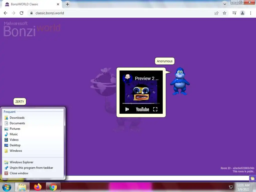Click the Anonymous name tag
Image resolution: width=256 pixels, height=192 pixels.
click(x=164, y=61)
